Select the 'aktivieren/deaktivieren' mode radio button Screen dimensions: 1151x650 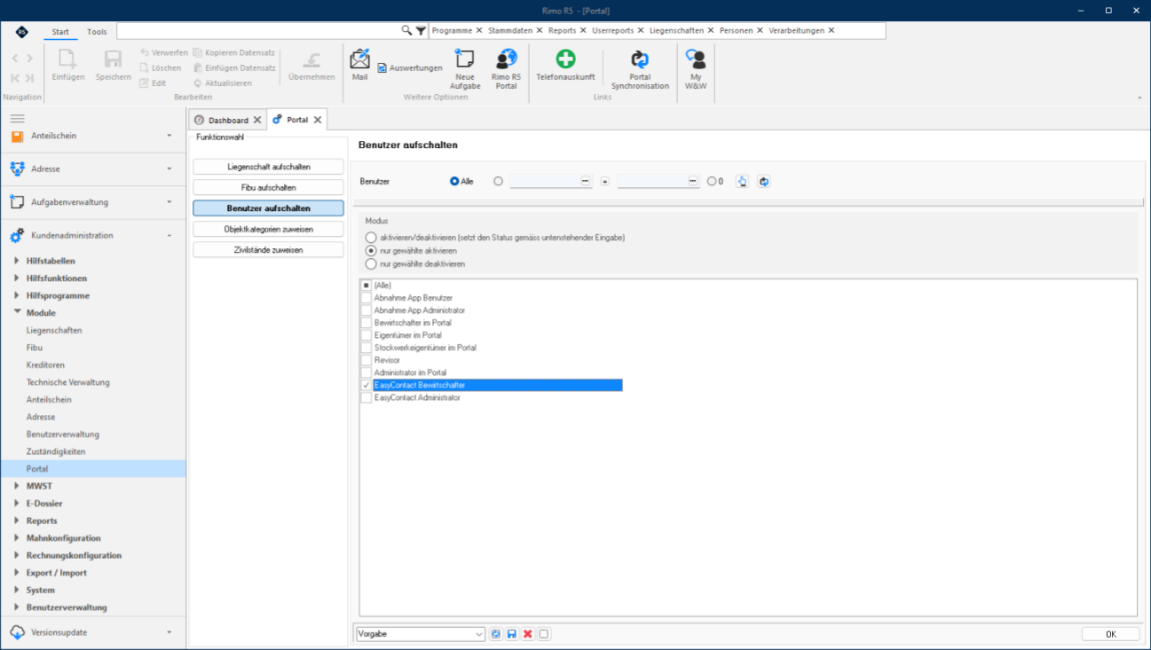click(x=371, y=238)
